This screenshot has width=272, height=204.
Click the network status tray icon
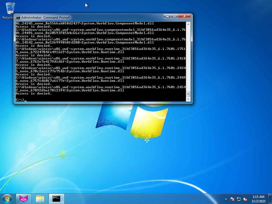tap(239, 199)
